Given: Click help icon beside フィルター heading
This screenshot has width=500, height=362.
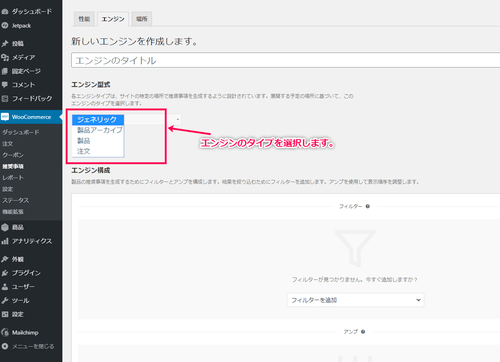Looking at the screenshot, I should click(x=368, y=206).
